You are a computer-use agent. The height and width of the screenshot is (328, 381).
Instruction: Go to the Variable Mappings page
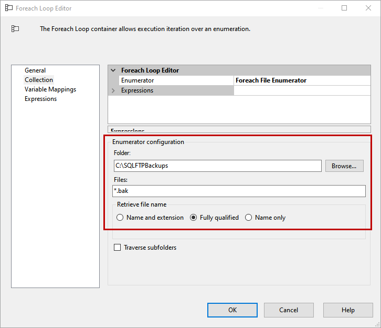[50, 89]
